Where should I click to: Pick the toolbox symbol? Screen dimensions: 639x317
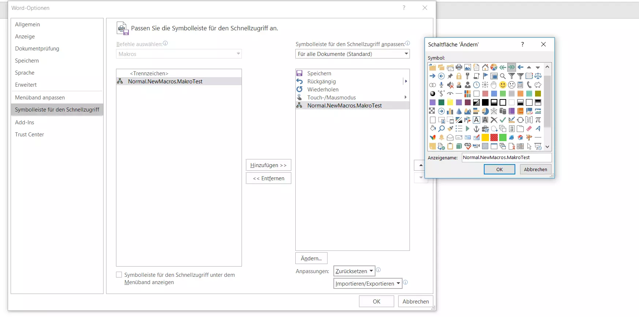tap(485, 129)
